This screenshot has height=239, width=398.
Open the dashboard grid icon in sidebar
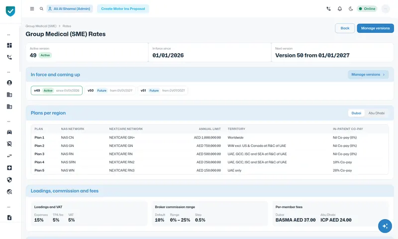point(9,45)
